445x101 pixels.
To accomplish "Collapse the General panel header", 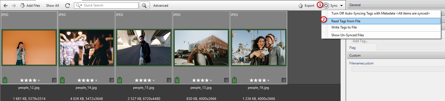I will point(396,5).
